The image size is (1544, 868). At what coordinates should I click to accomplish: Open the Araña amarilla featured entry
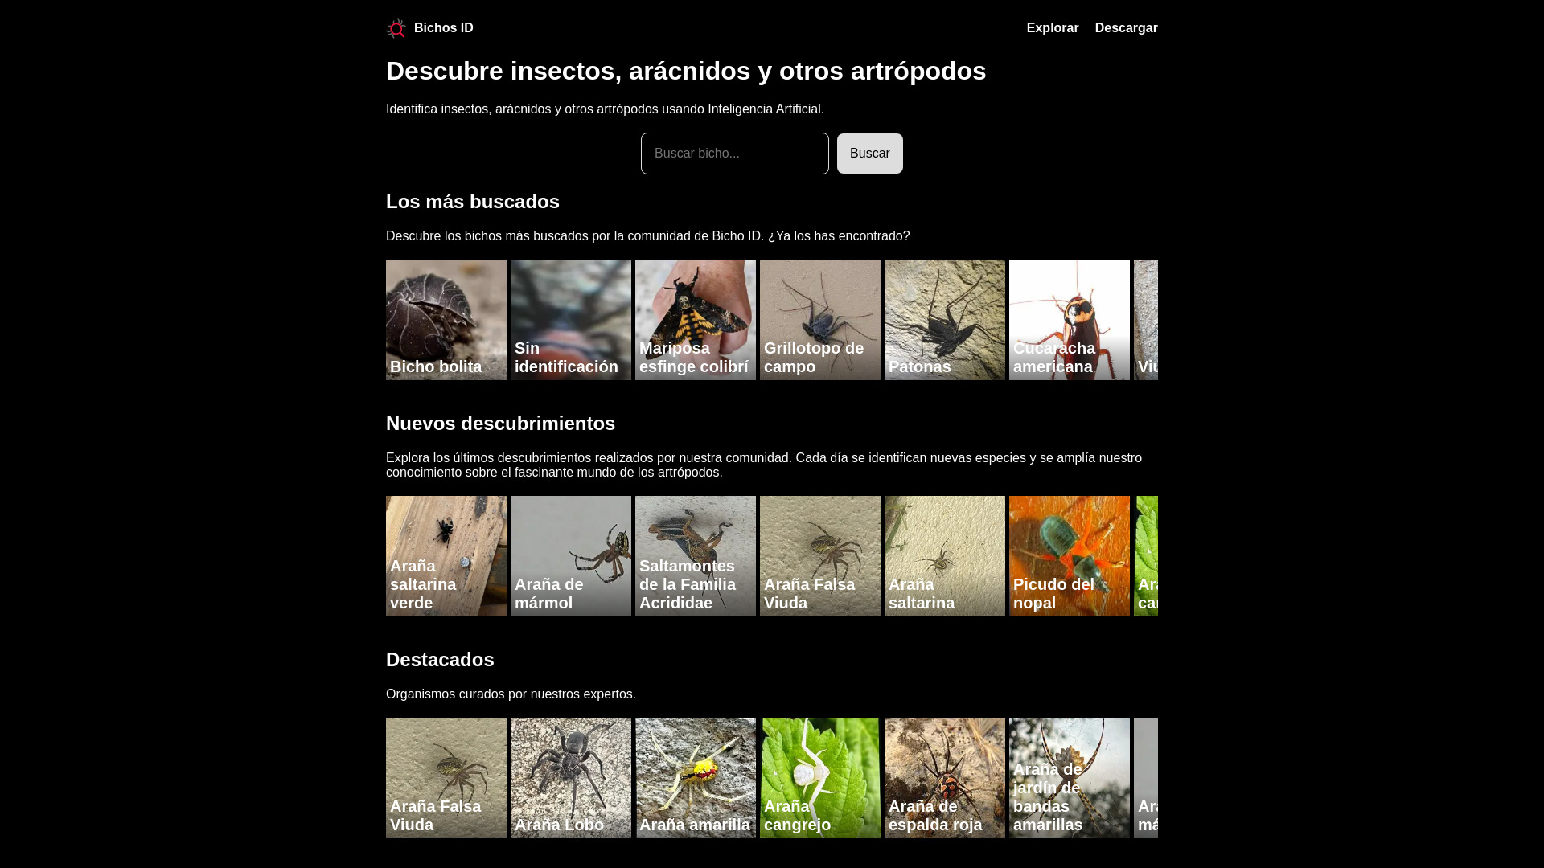[x=695, y=777]
